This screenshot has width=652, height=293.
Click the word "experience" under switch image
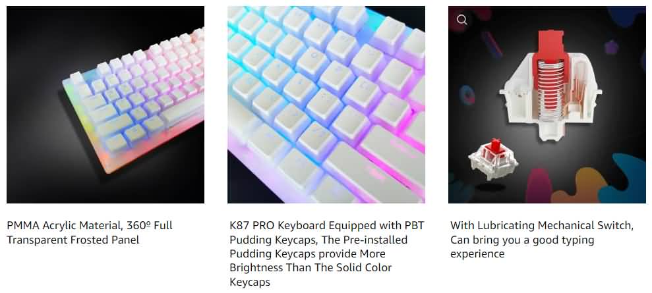pos(477,254)
